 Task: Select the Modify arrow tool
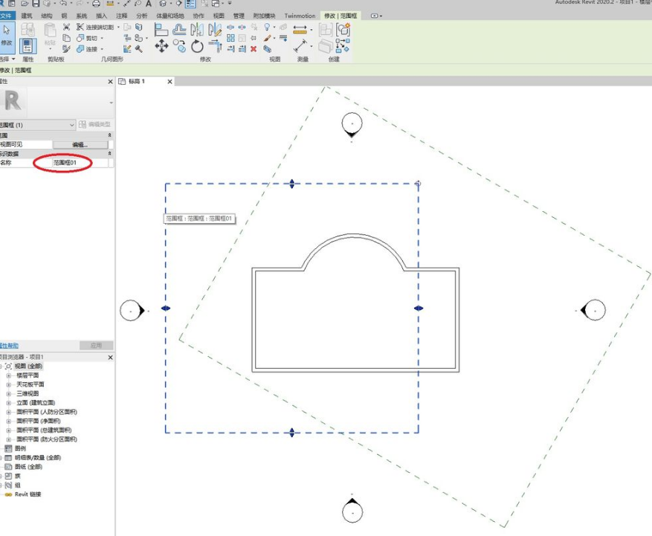tap(7, 35)
